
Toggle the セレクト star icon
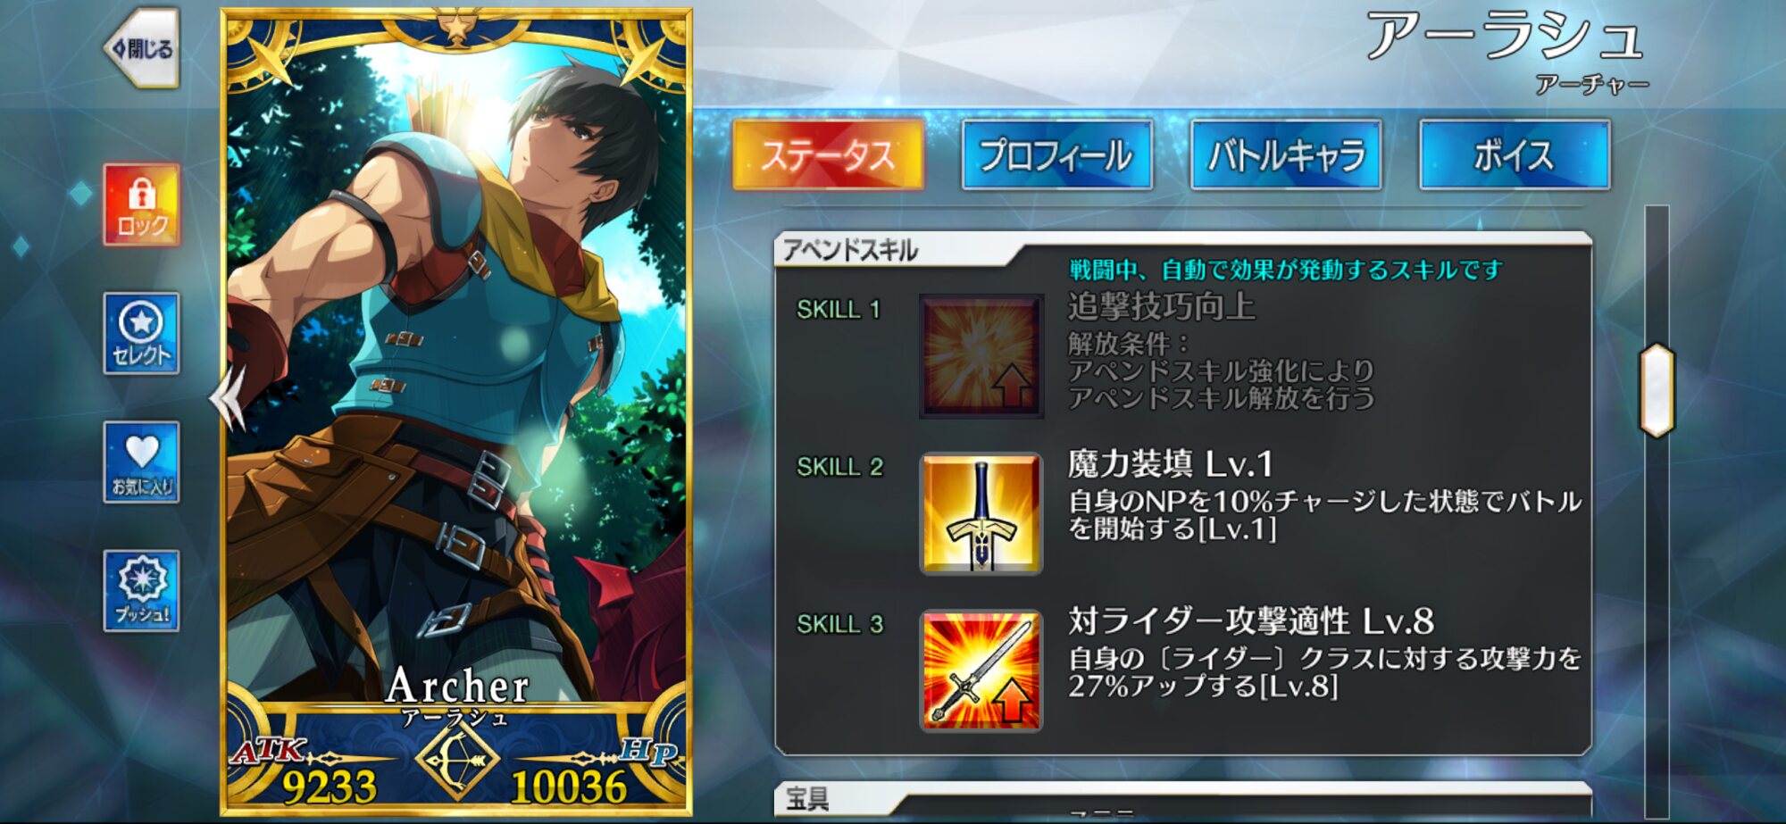[x=142, y=333]
